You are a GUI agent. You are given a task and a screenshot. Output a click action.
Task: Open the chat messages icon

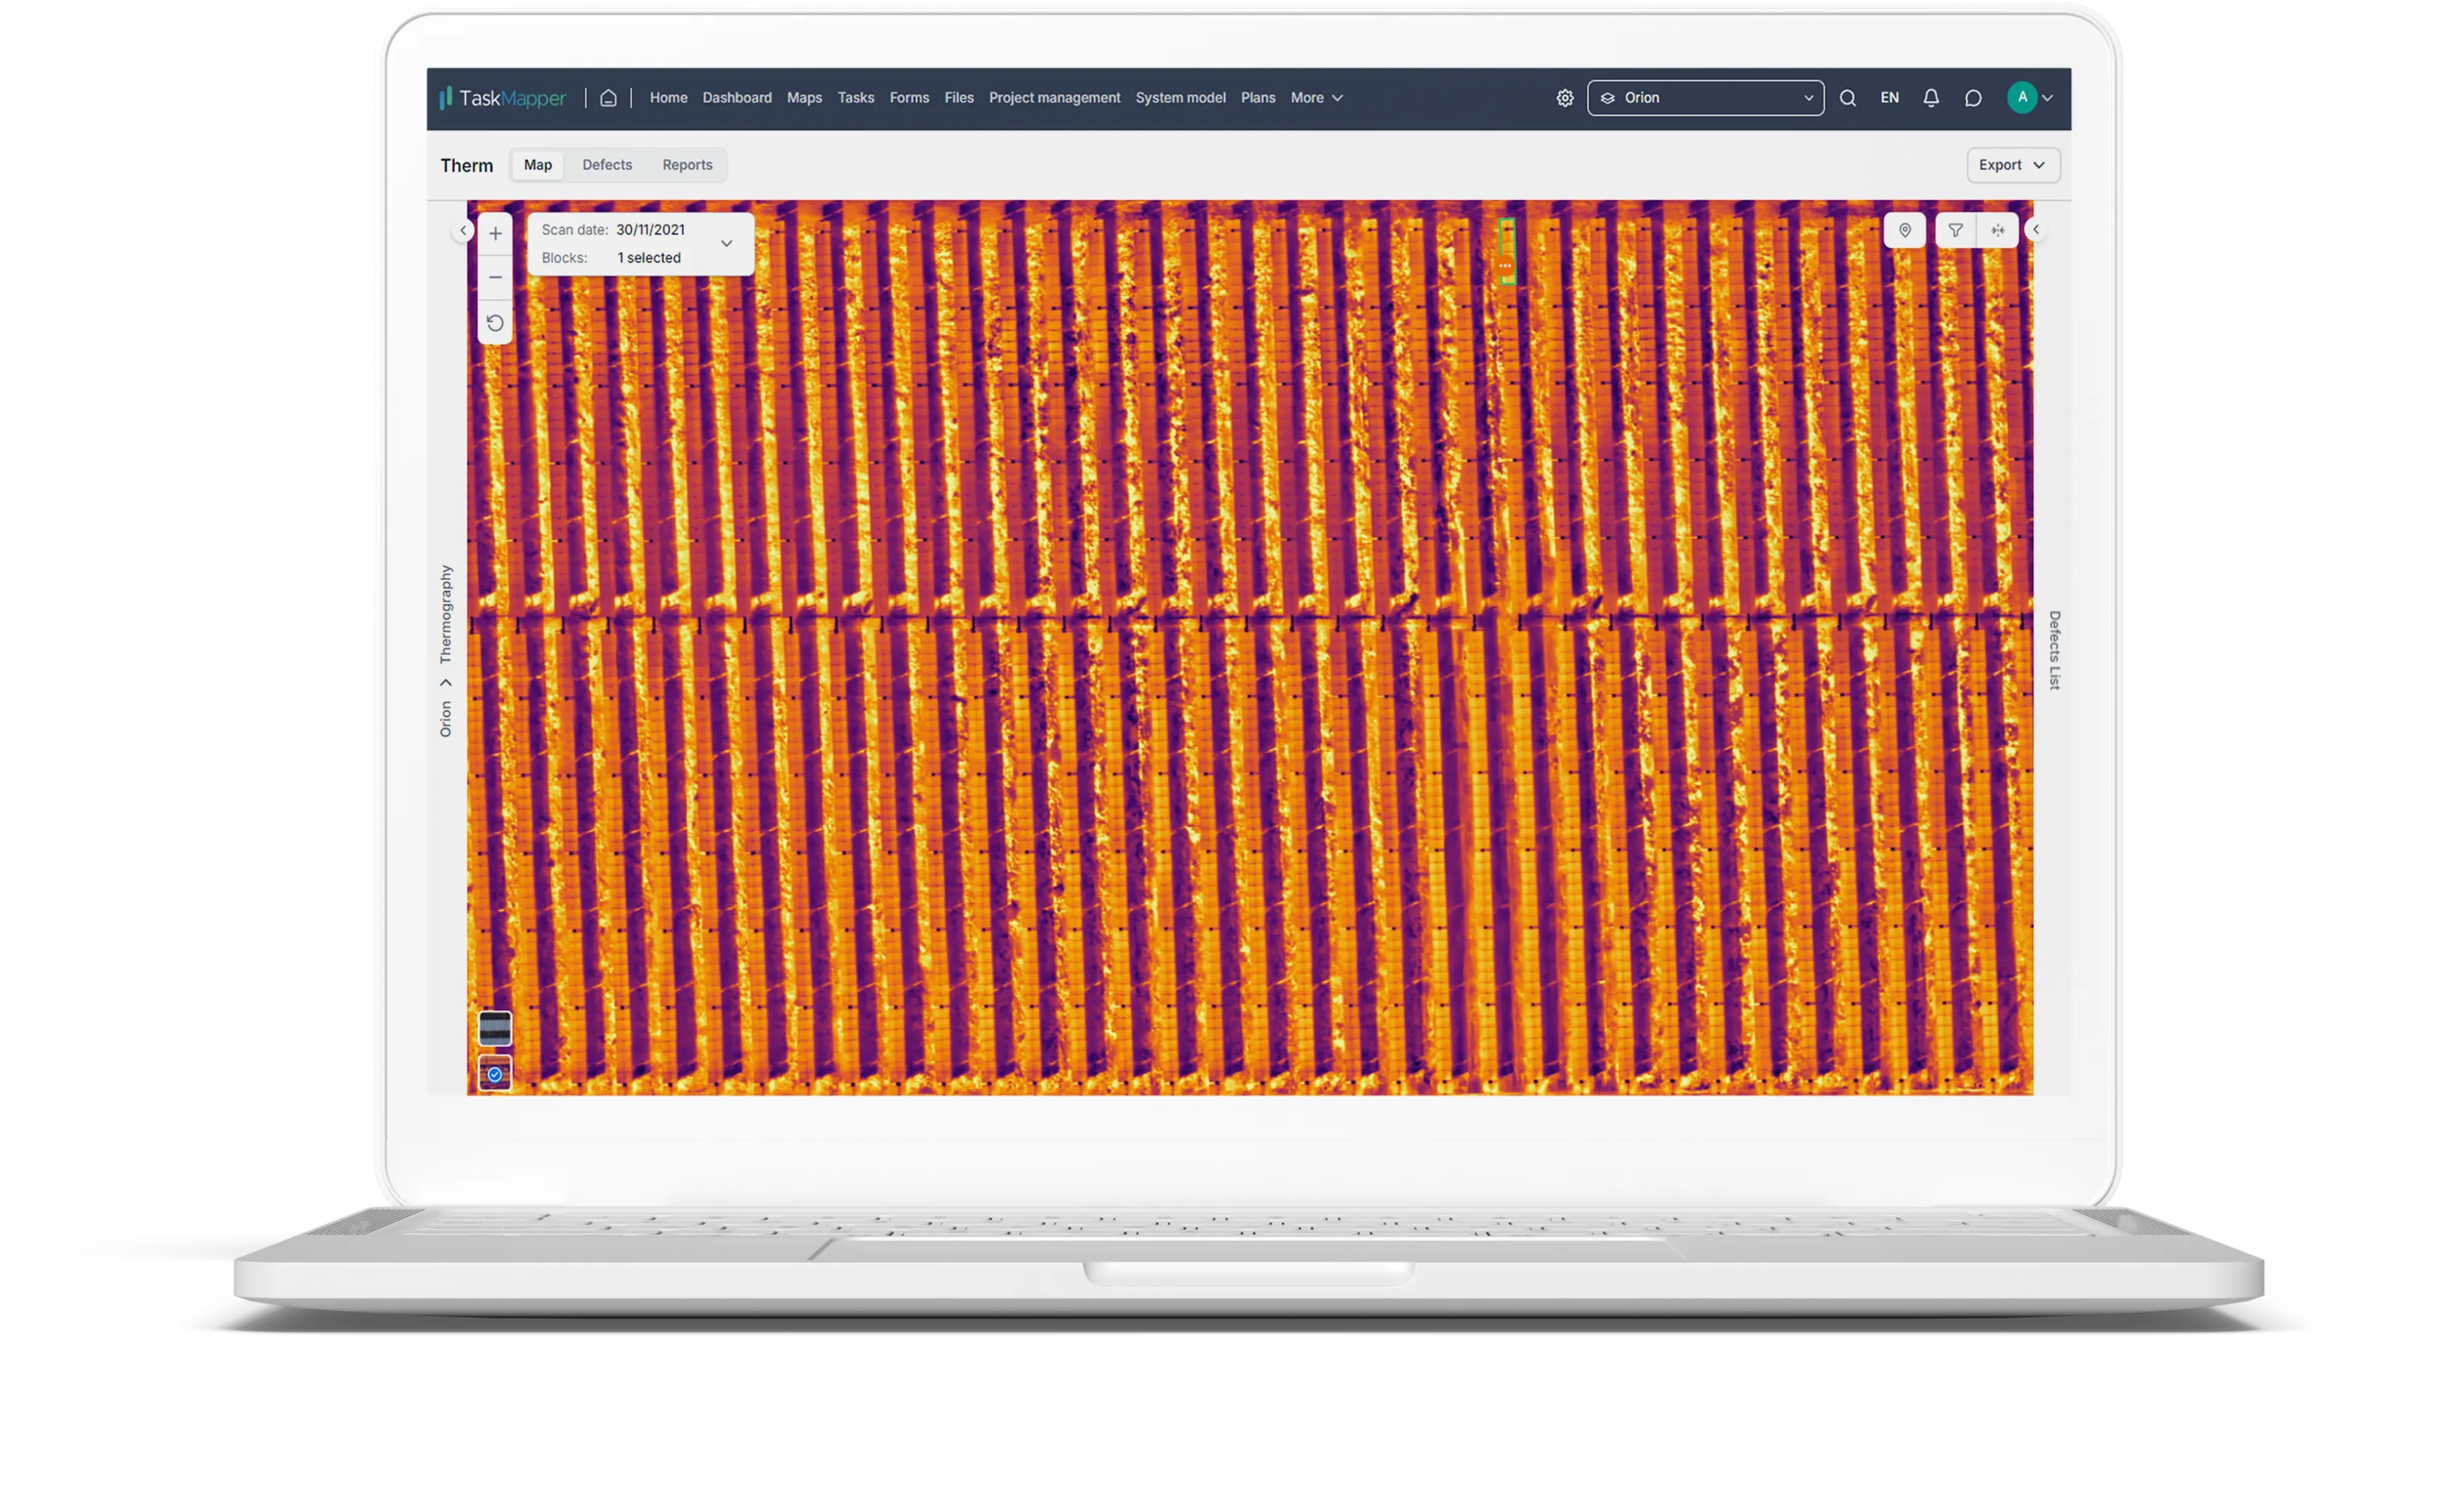1973,98
